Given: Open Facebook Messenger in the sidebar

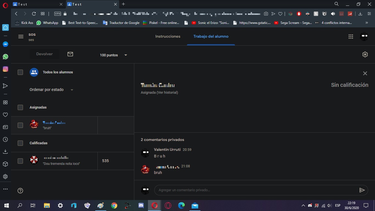Looking at the screenshot, I should (x=5, y=44).
